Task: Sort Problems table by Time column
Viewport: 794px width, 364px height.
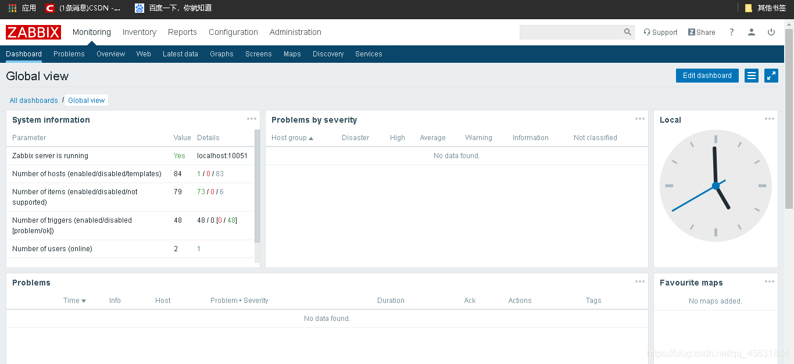Action: click(74, 301)
